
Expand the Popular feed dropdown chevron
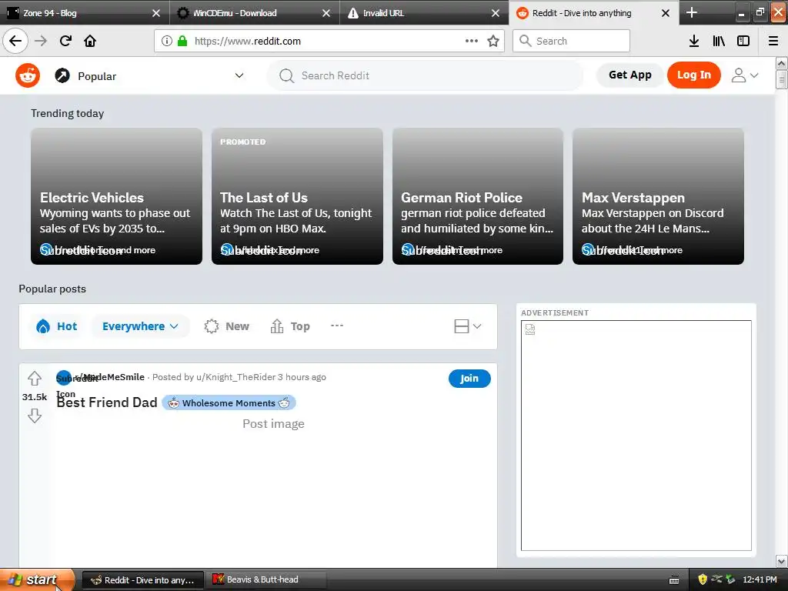click(239, 75)
